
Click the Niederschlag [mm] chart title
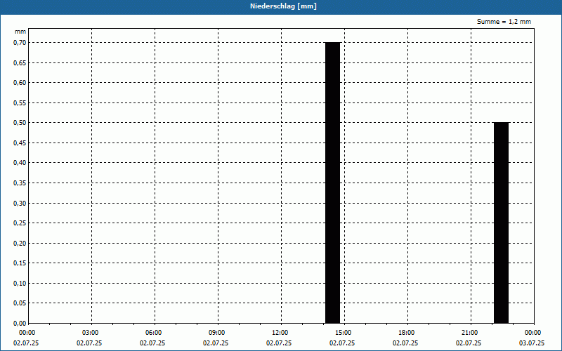(283, 6)
